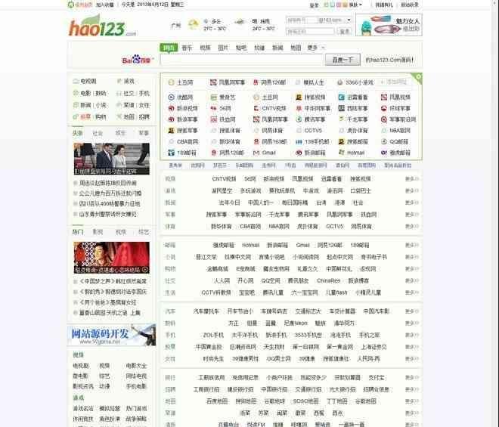
Task: Open 人人网 link in 社交 row
Action: (x=222, y=281)
